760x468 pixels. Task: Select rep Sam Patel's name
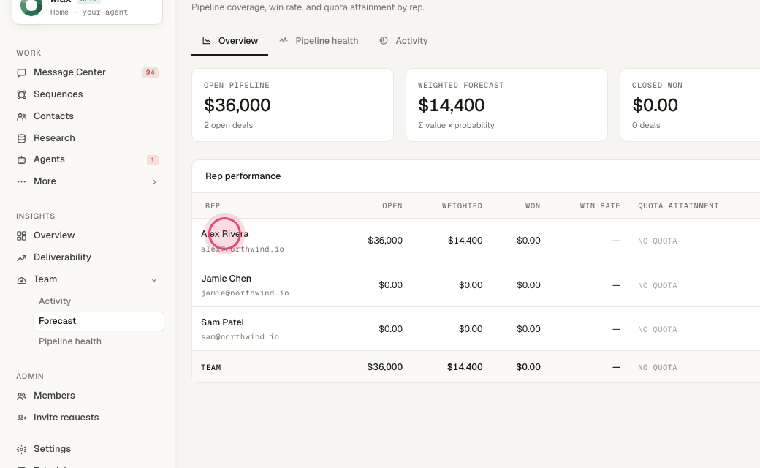pos(222,322)
